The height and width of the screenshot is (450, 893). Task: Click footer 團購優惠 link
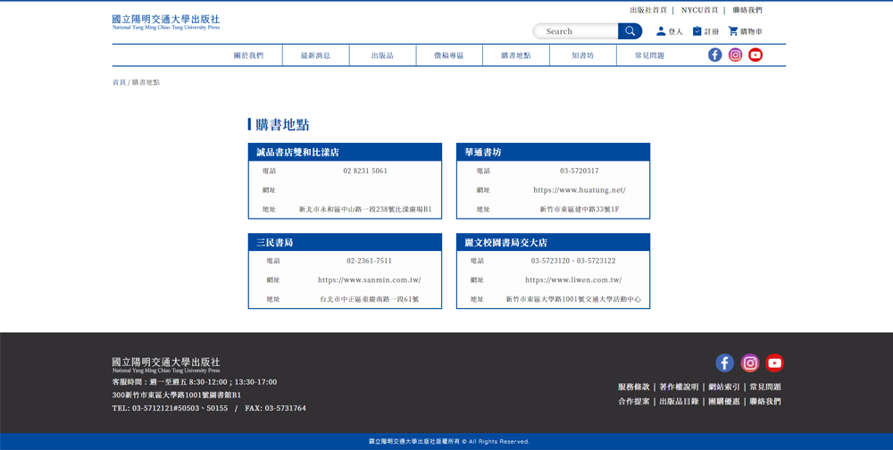coord(724,402)
